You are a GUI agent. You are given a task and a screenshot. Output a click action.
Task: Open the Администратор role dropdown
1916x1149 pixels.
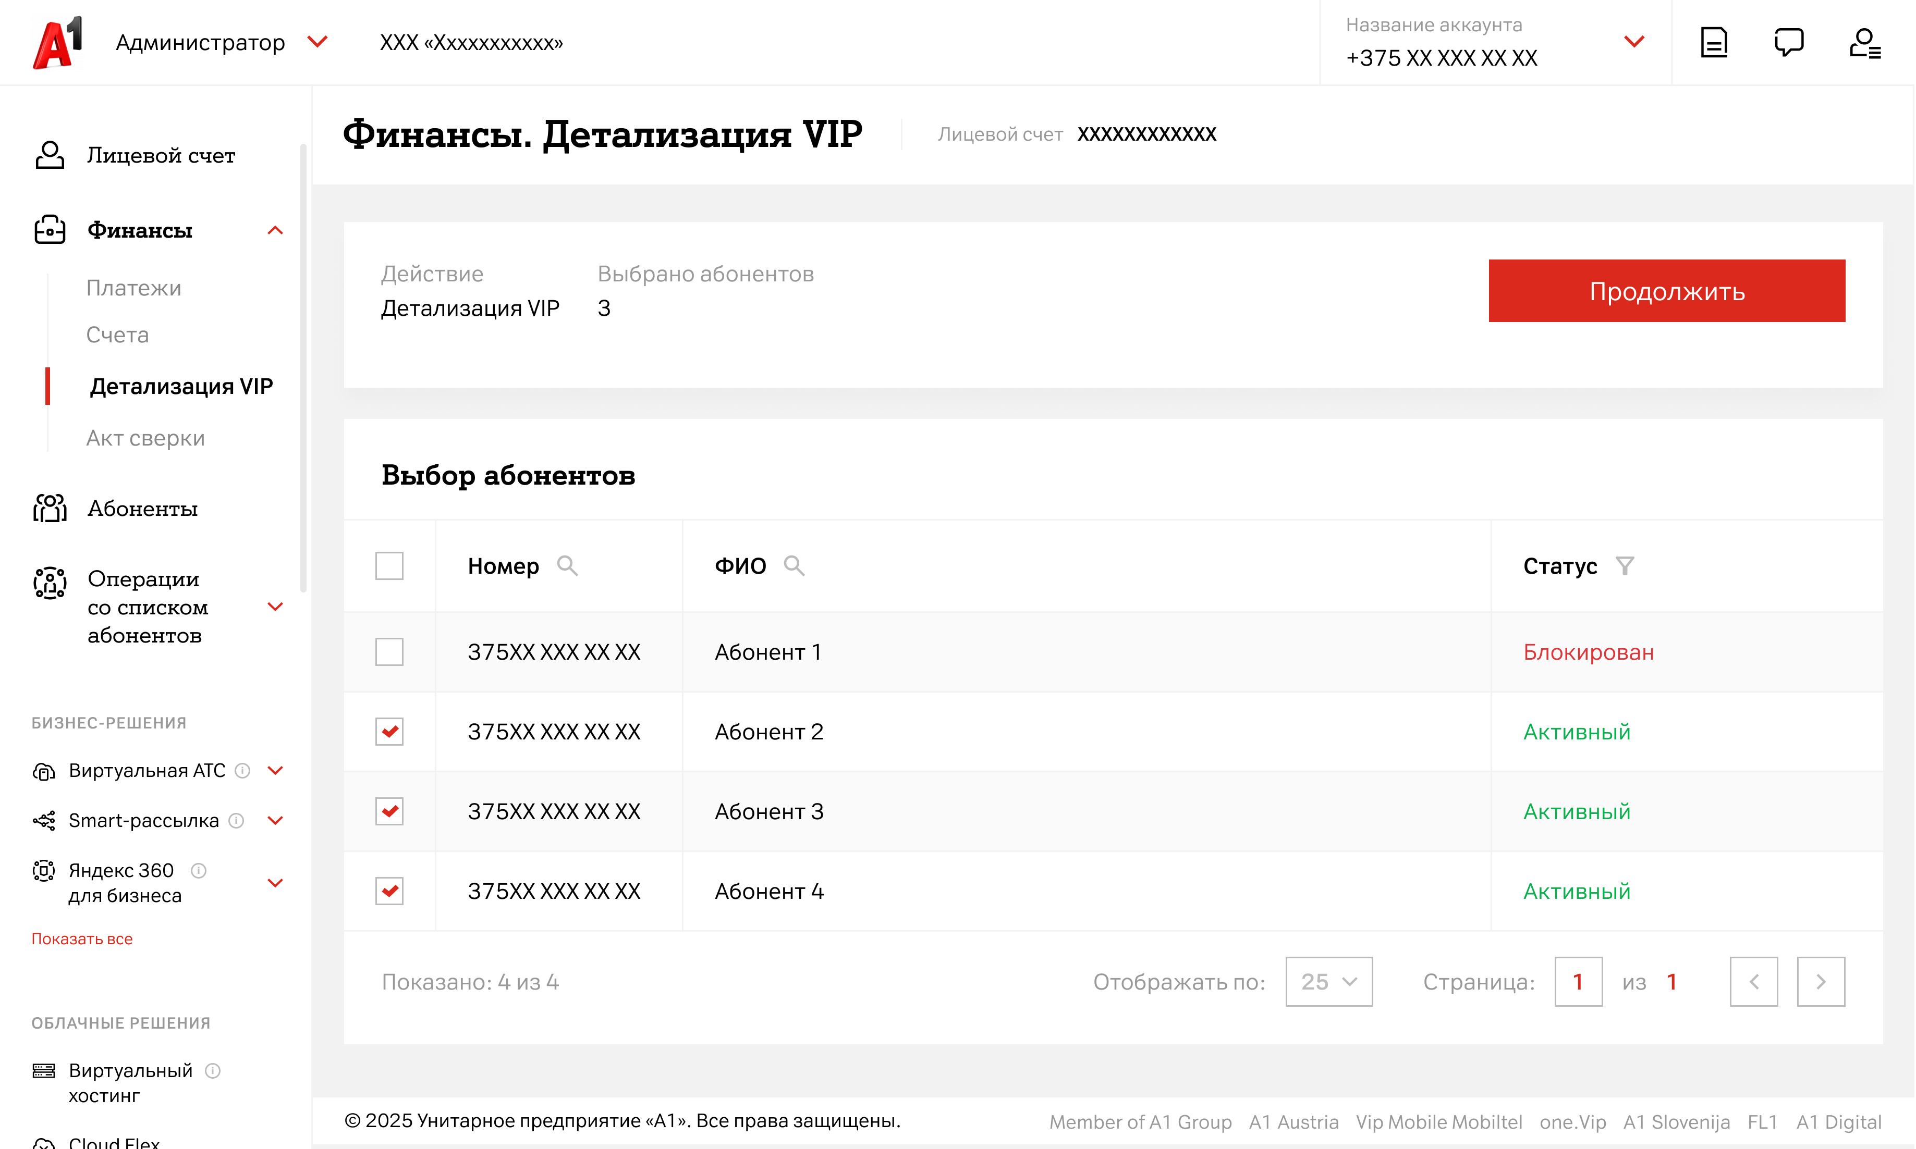[x=318, y=42]
